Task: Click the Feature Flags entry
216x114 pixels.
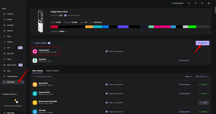Action: click(13, 113)
